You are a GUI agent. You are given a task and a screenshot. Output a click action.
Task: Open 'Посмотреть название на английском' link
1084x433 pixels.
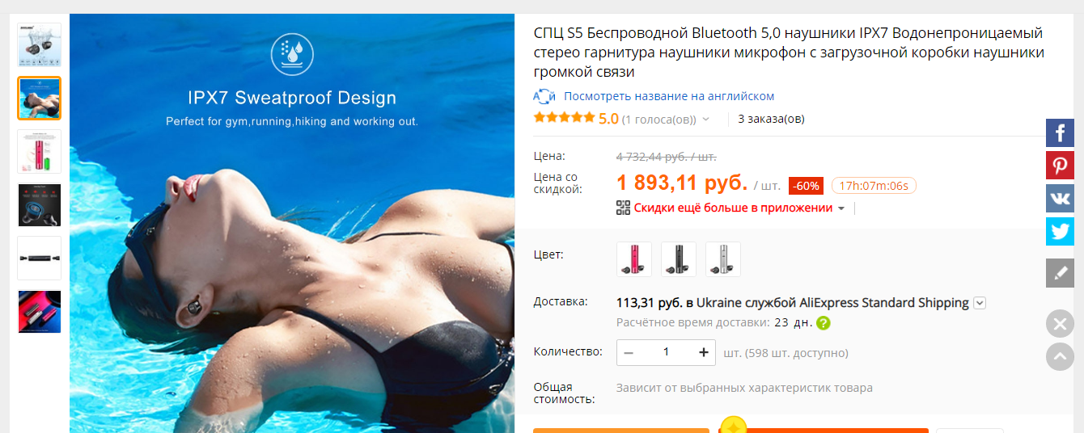(669, 96)
